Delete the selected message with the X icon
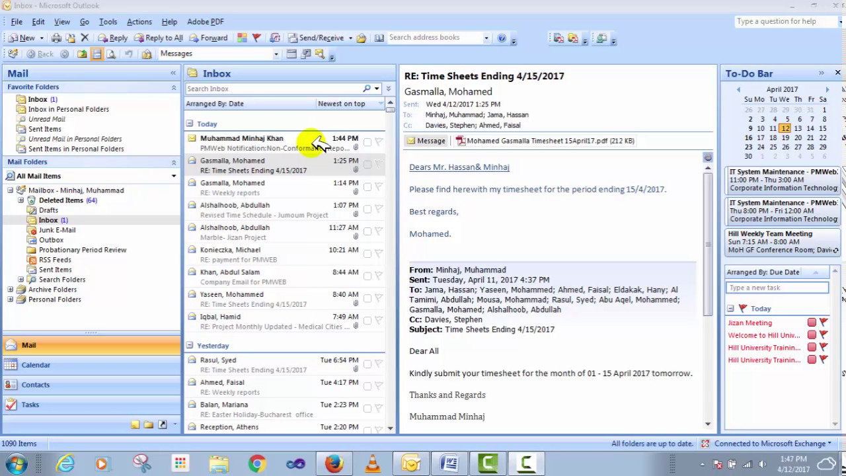 pos(85,38)
